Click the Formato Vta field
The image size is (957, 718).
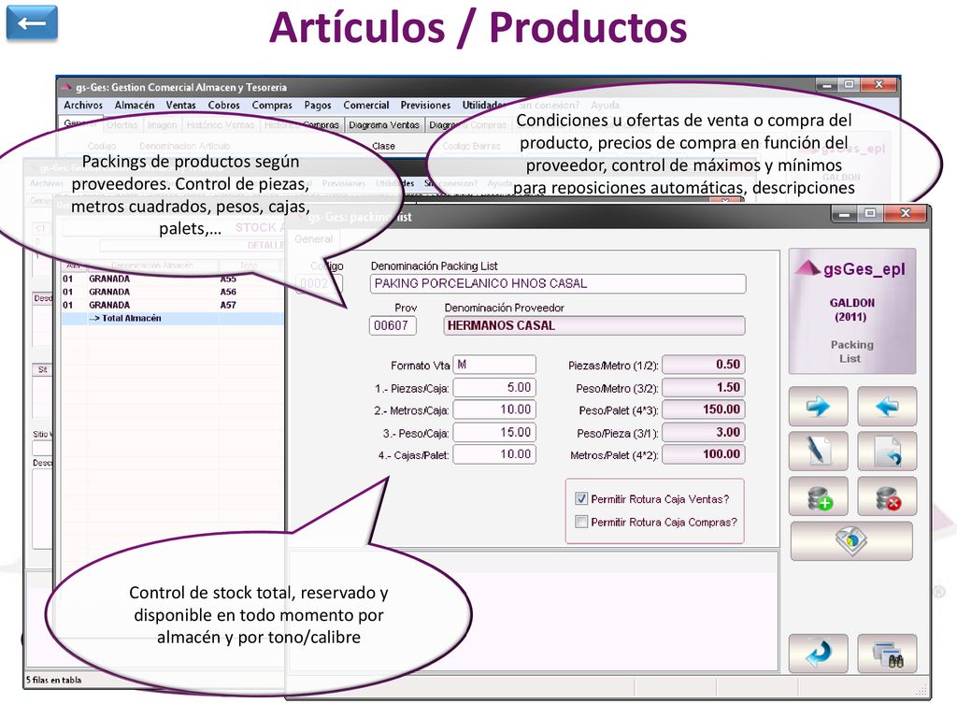click(x=494, y=365)
